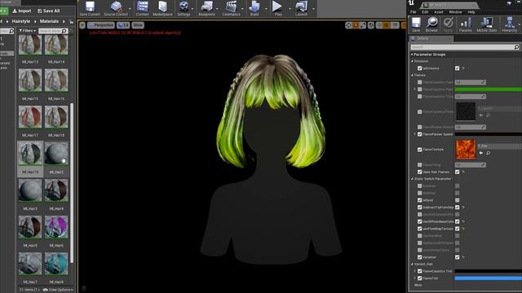Select the Details tab
Viewport: 522px width, 293px height.
(431, 38)
